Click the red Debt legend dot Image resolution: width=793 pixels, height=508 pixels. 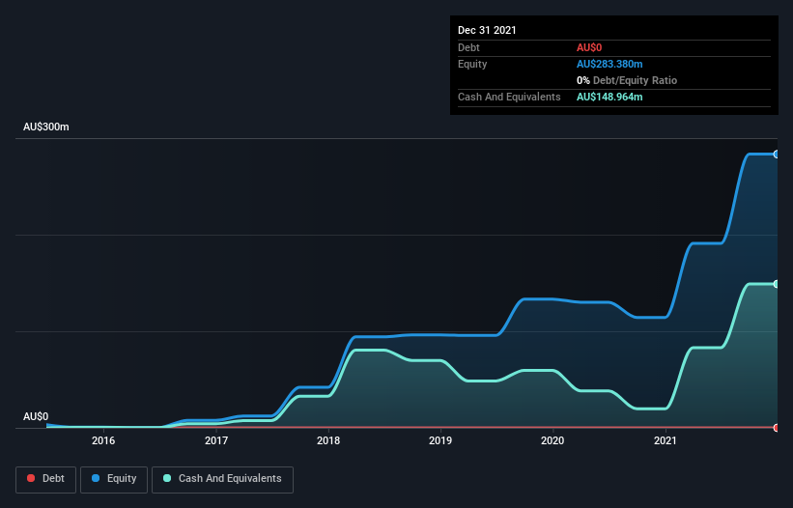pyautogui.click(x=31, y=478)
